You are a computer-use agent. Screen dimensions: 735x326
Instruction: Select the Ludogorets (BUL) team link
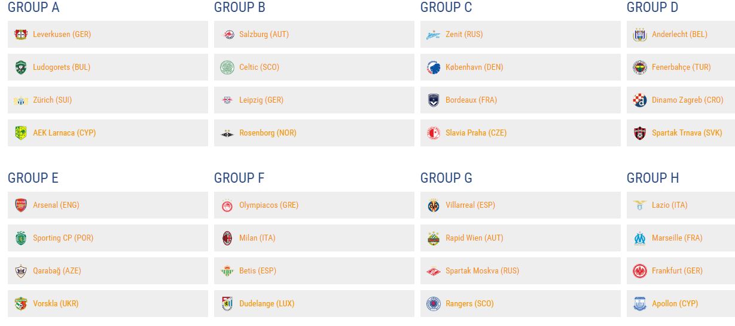[62, 67]
